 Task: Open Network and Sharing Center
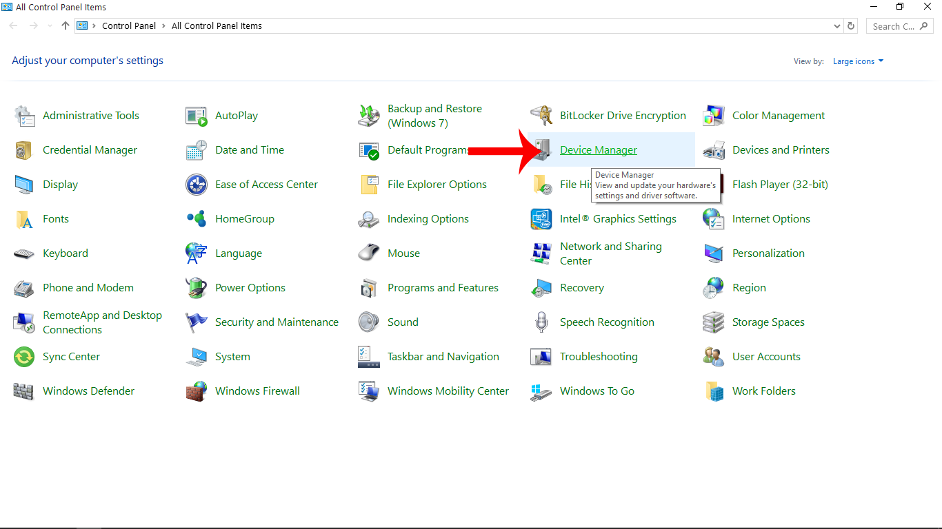pos(610,253)
